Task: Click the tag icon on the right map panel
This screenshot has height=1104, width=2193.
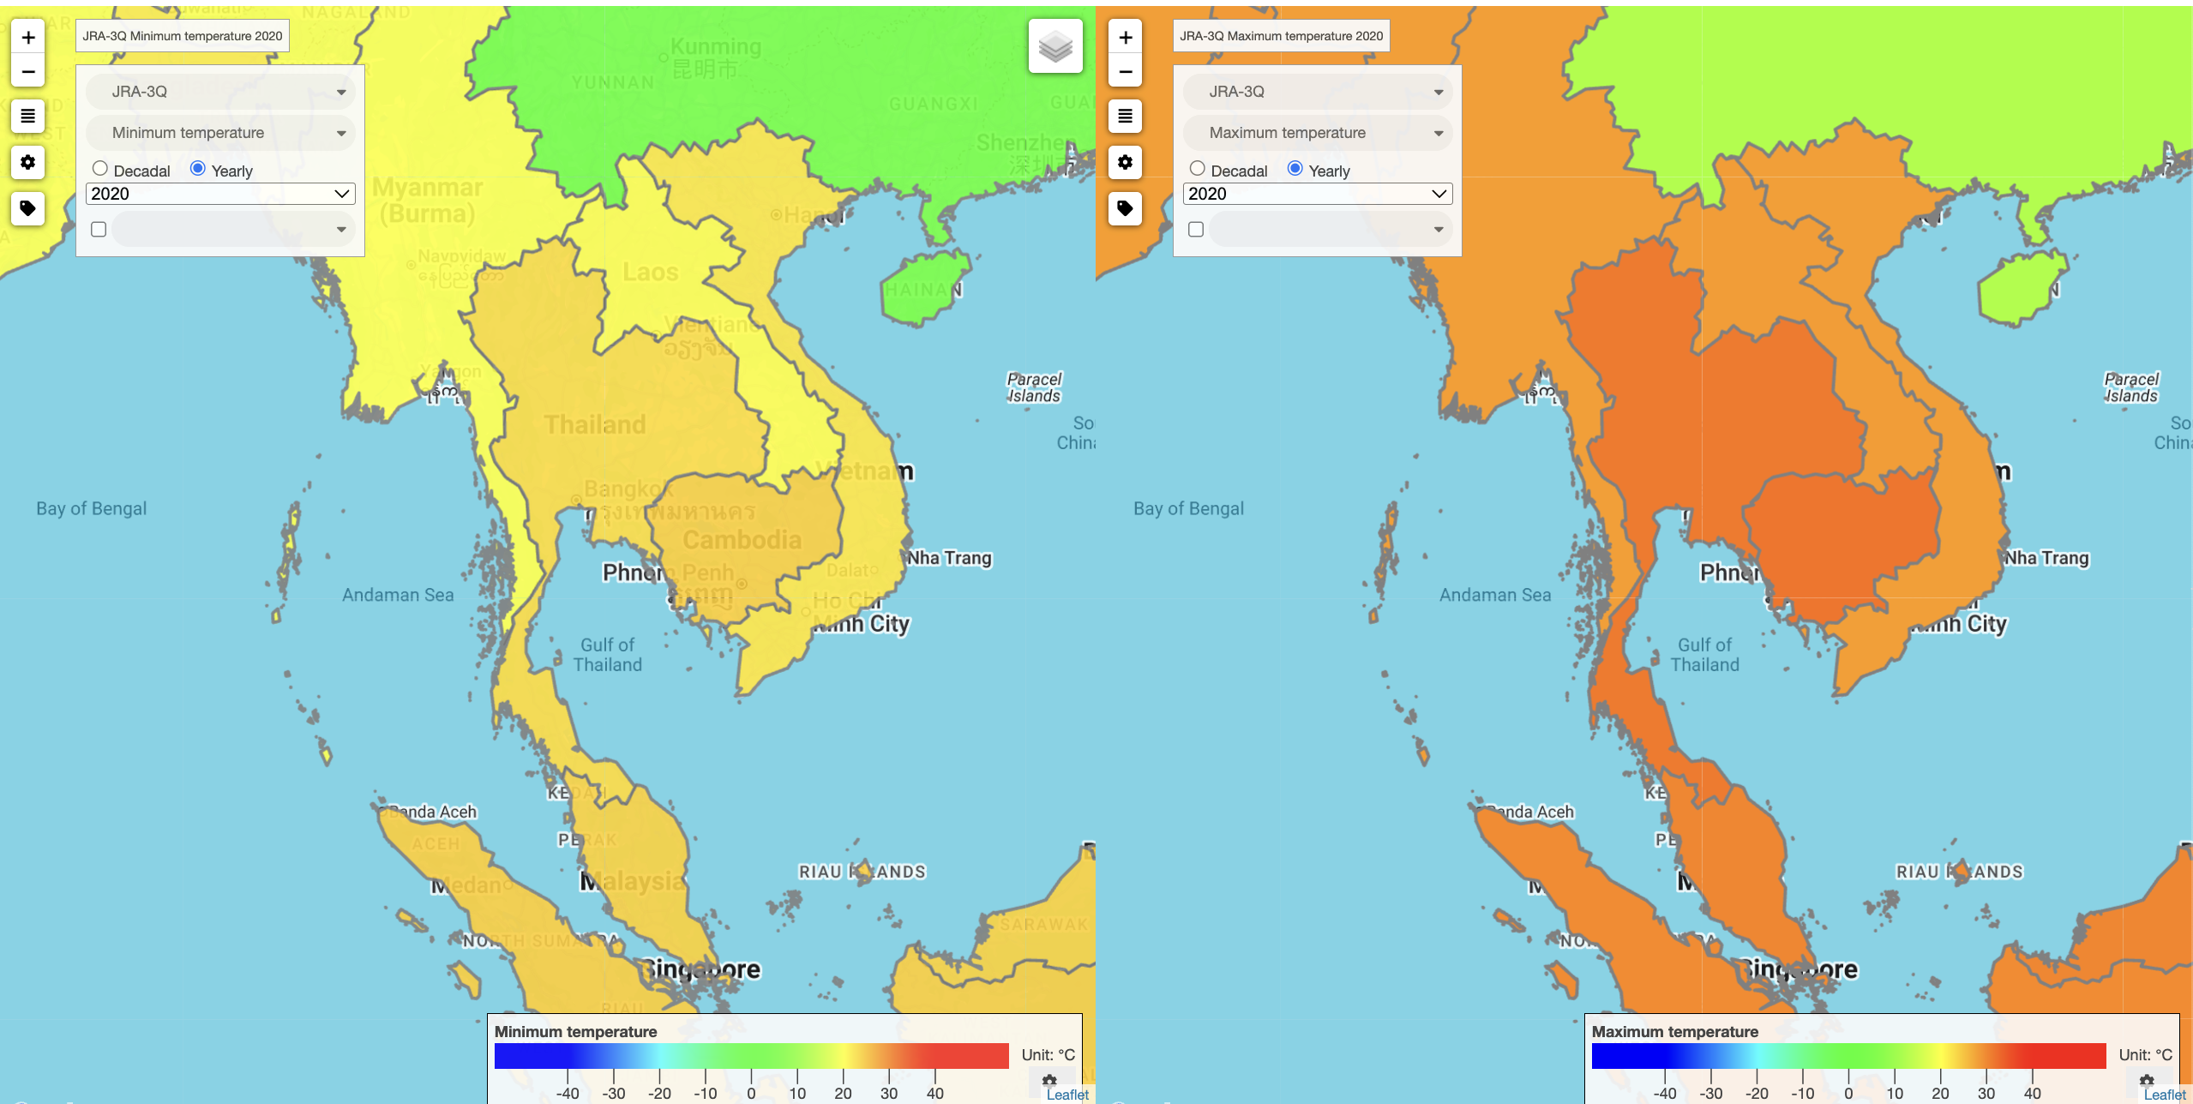Action: 1126,208
